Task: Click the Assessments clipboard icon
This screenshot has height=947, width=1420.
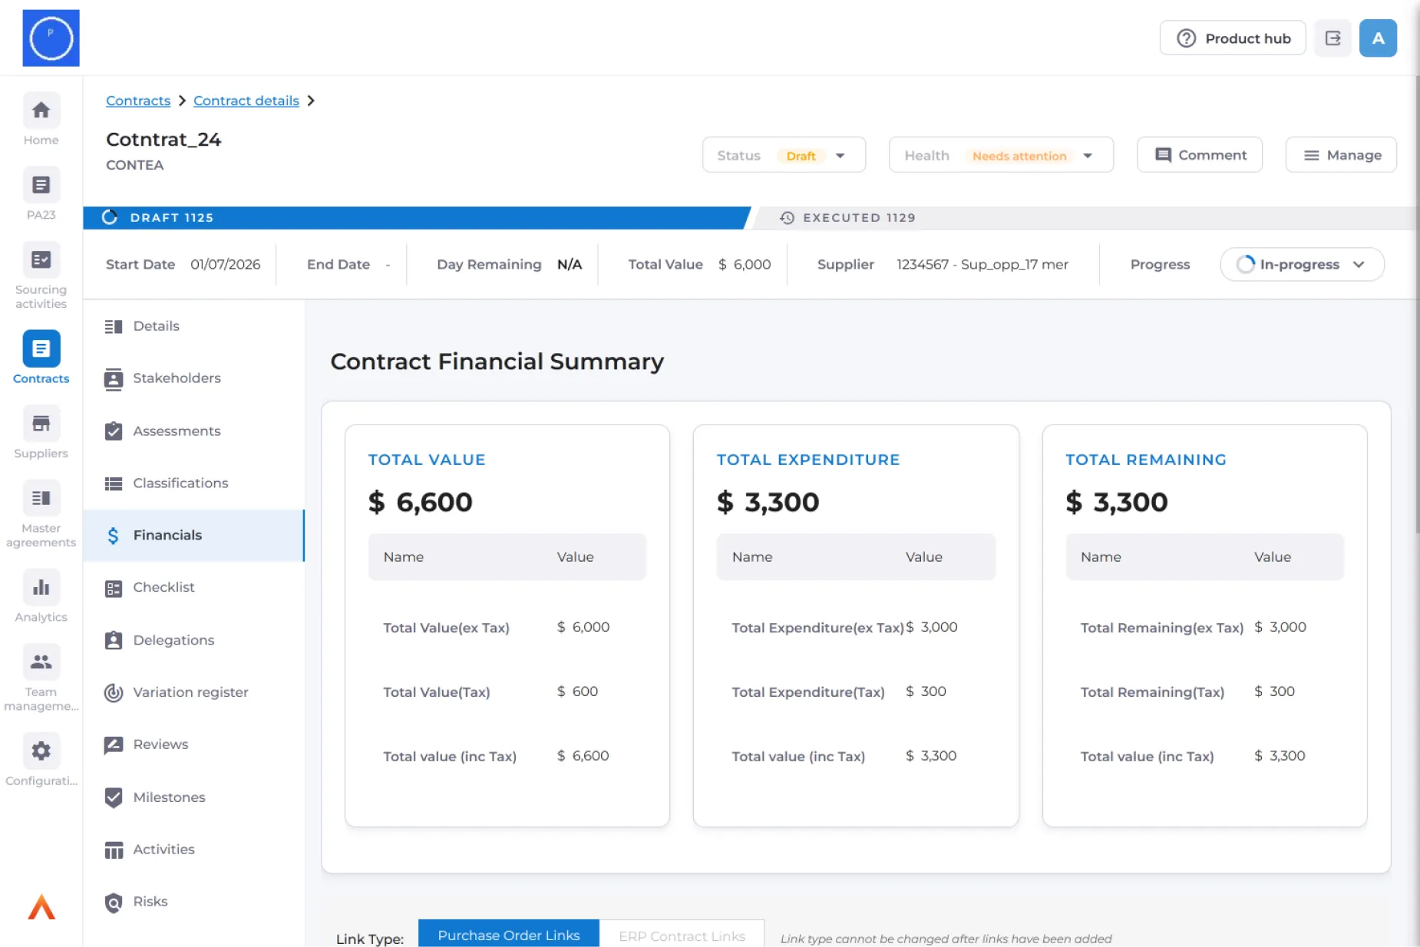Action: (114, 431)
